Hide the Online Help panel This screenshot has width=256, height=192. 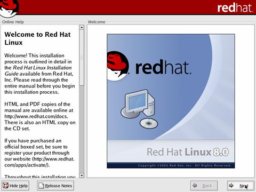(x=15, y=186)
